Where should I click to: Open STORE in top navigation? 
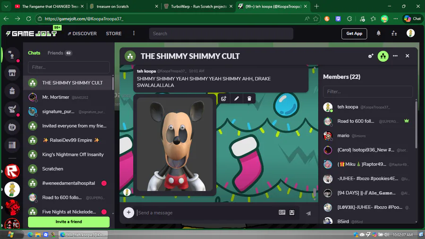coord(113,34)
